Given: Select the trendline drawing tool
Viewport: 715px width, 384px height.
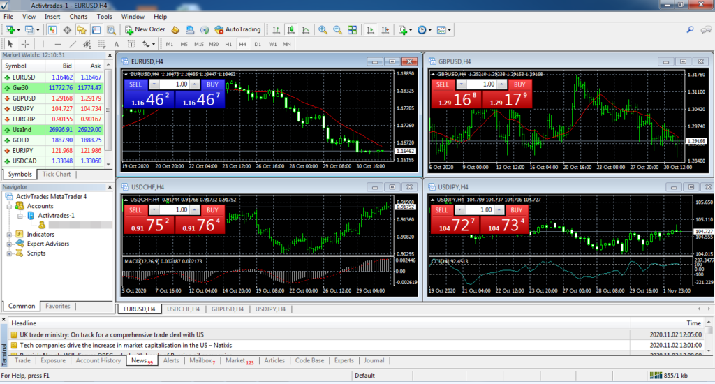Looking at the screenshot, I should [x=73, y=44].
